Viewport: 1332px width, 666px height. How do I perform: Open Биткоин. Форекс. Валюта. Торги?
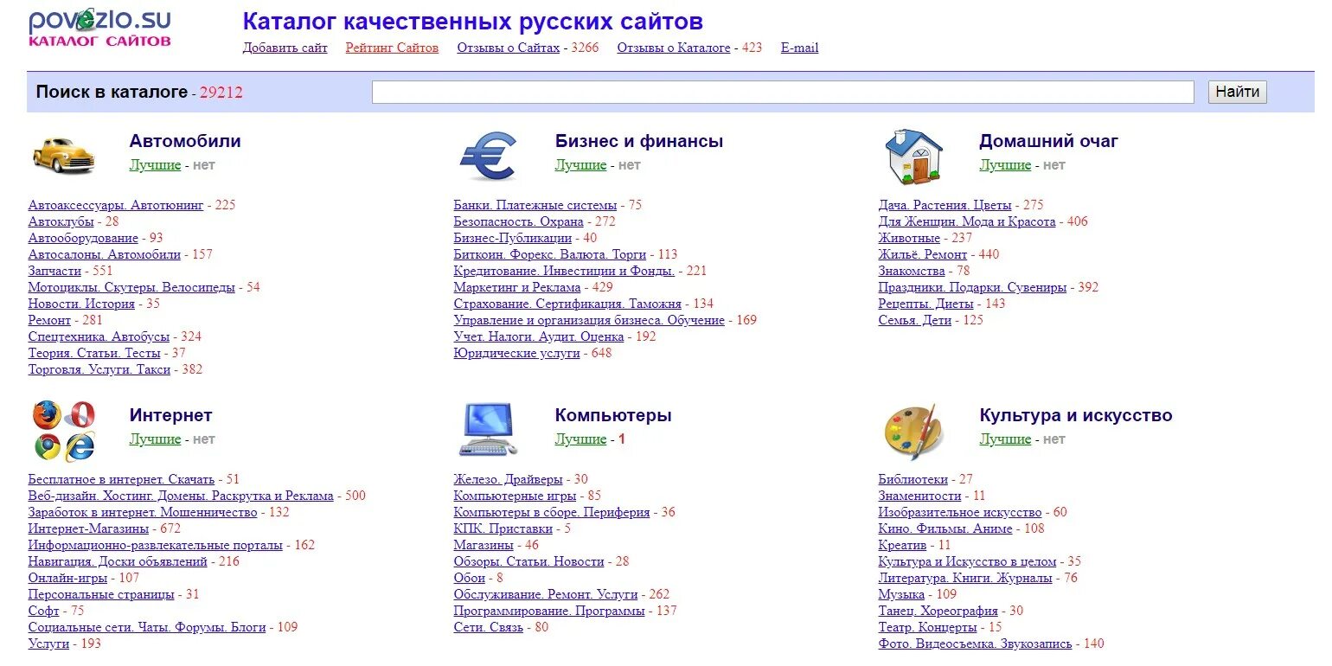click(x=548, y=254)
